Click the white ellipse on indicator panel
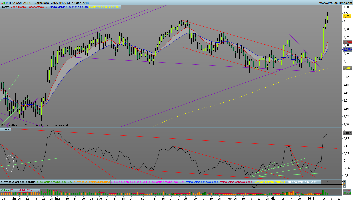 click(x=10, y=164)
